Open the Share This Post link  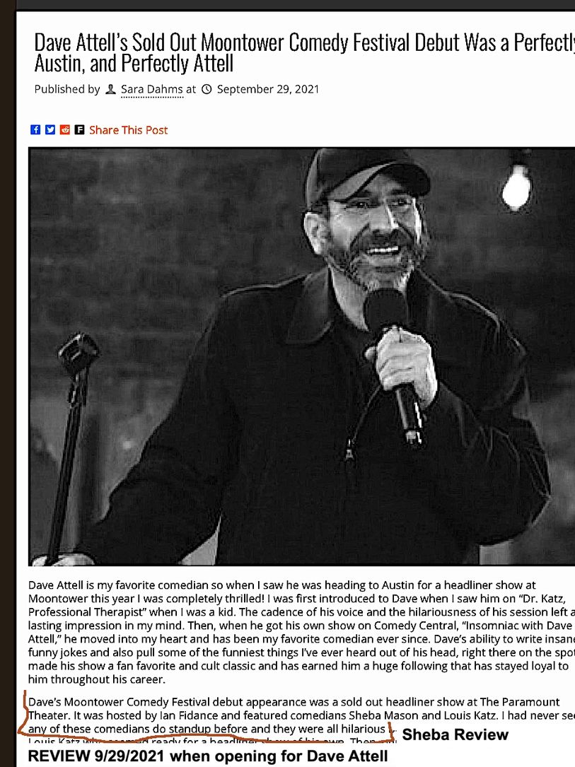128,129
